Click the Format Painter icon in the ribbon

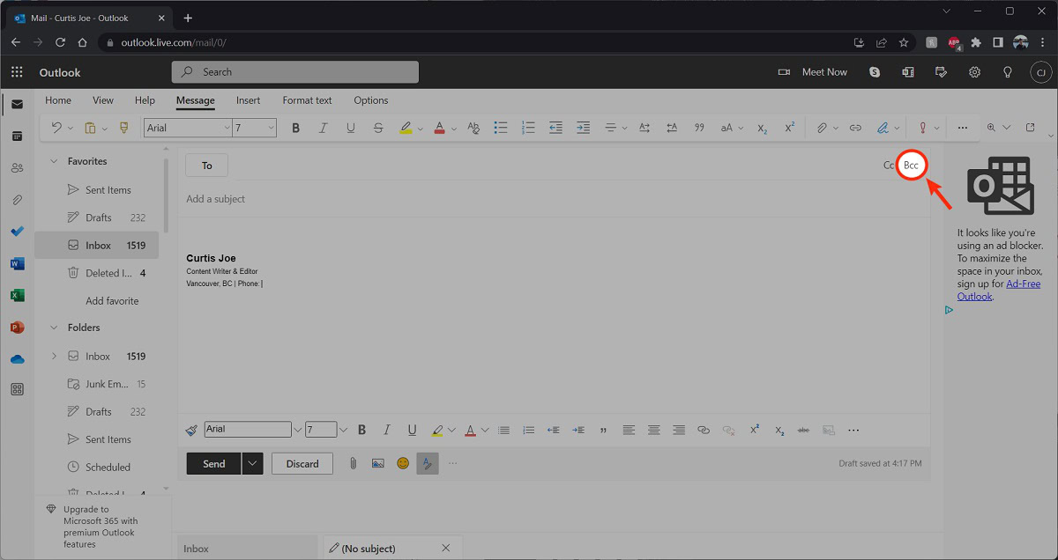pos(123,128)
